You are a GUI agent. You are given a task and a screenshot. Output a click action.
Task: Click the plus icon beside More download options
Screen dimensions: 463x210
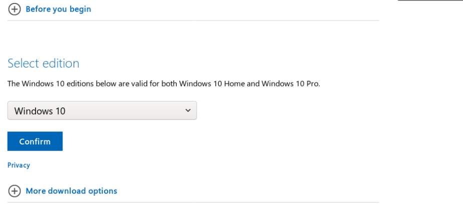(15, 191)
